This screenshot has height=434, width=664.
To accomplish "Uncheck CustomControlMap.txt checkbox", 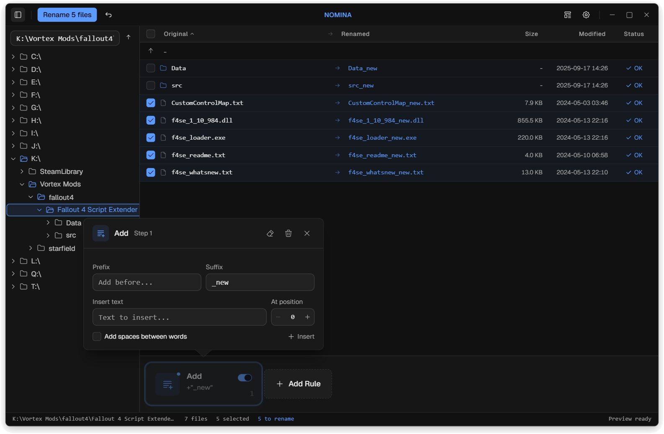I will pyautogui.click(x=151, y=103).
